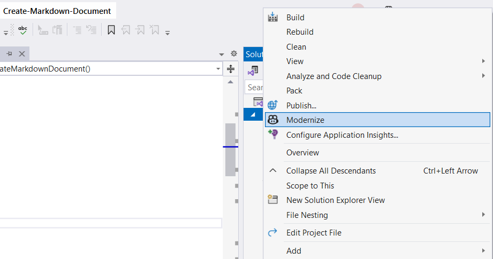Open the editor window gear settings
The width and height of the screenshot is (493, 259).
(x=233, y=53)
